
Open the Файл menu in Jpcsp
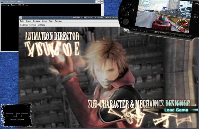(22, 21)
